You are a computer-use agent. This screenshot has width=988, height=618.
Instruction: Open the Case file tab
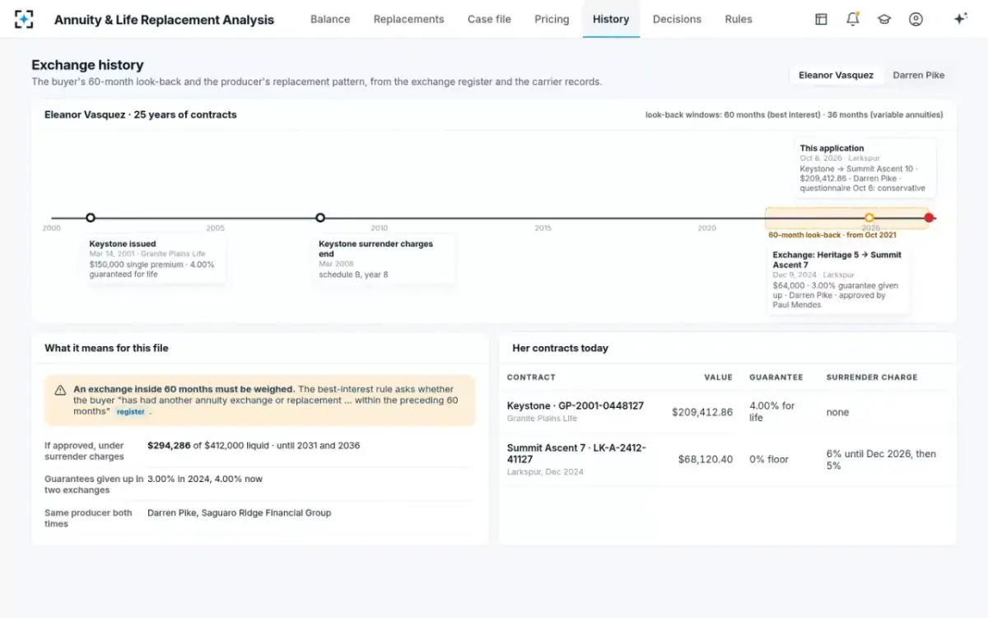489,19
